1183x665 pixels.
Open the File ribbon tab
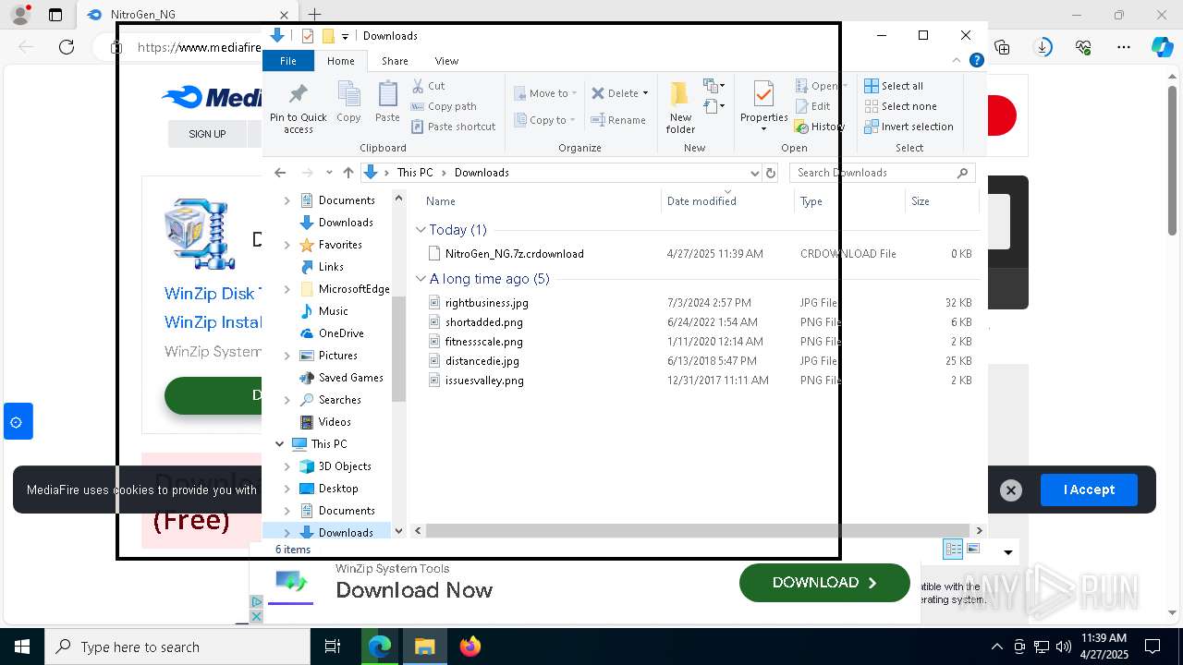pyautogui.click(x=288, y=61)
